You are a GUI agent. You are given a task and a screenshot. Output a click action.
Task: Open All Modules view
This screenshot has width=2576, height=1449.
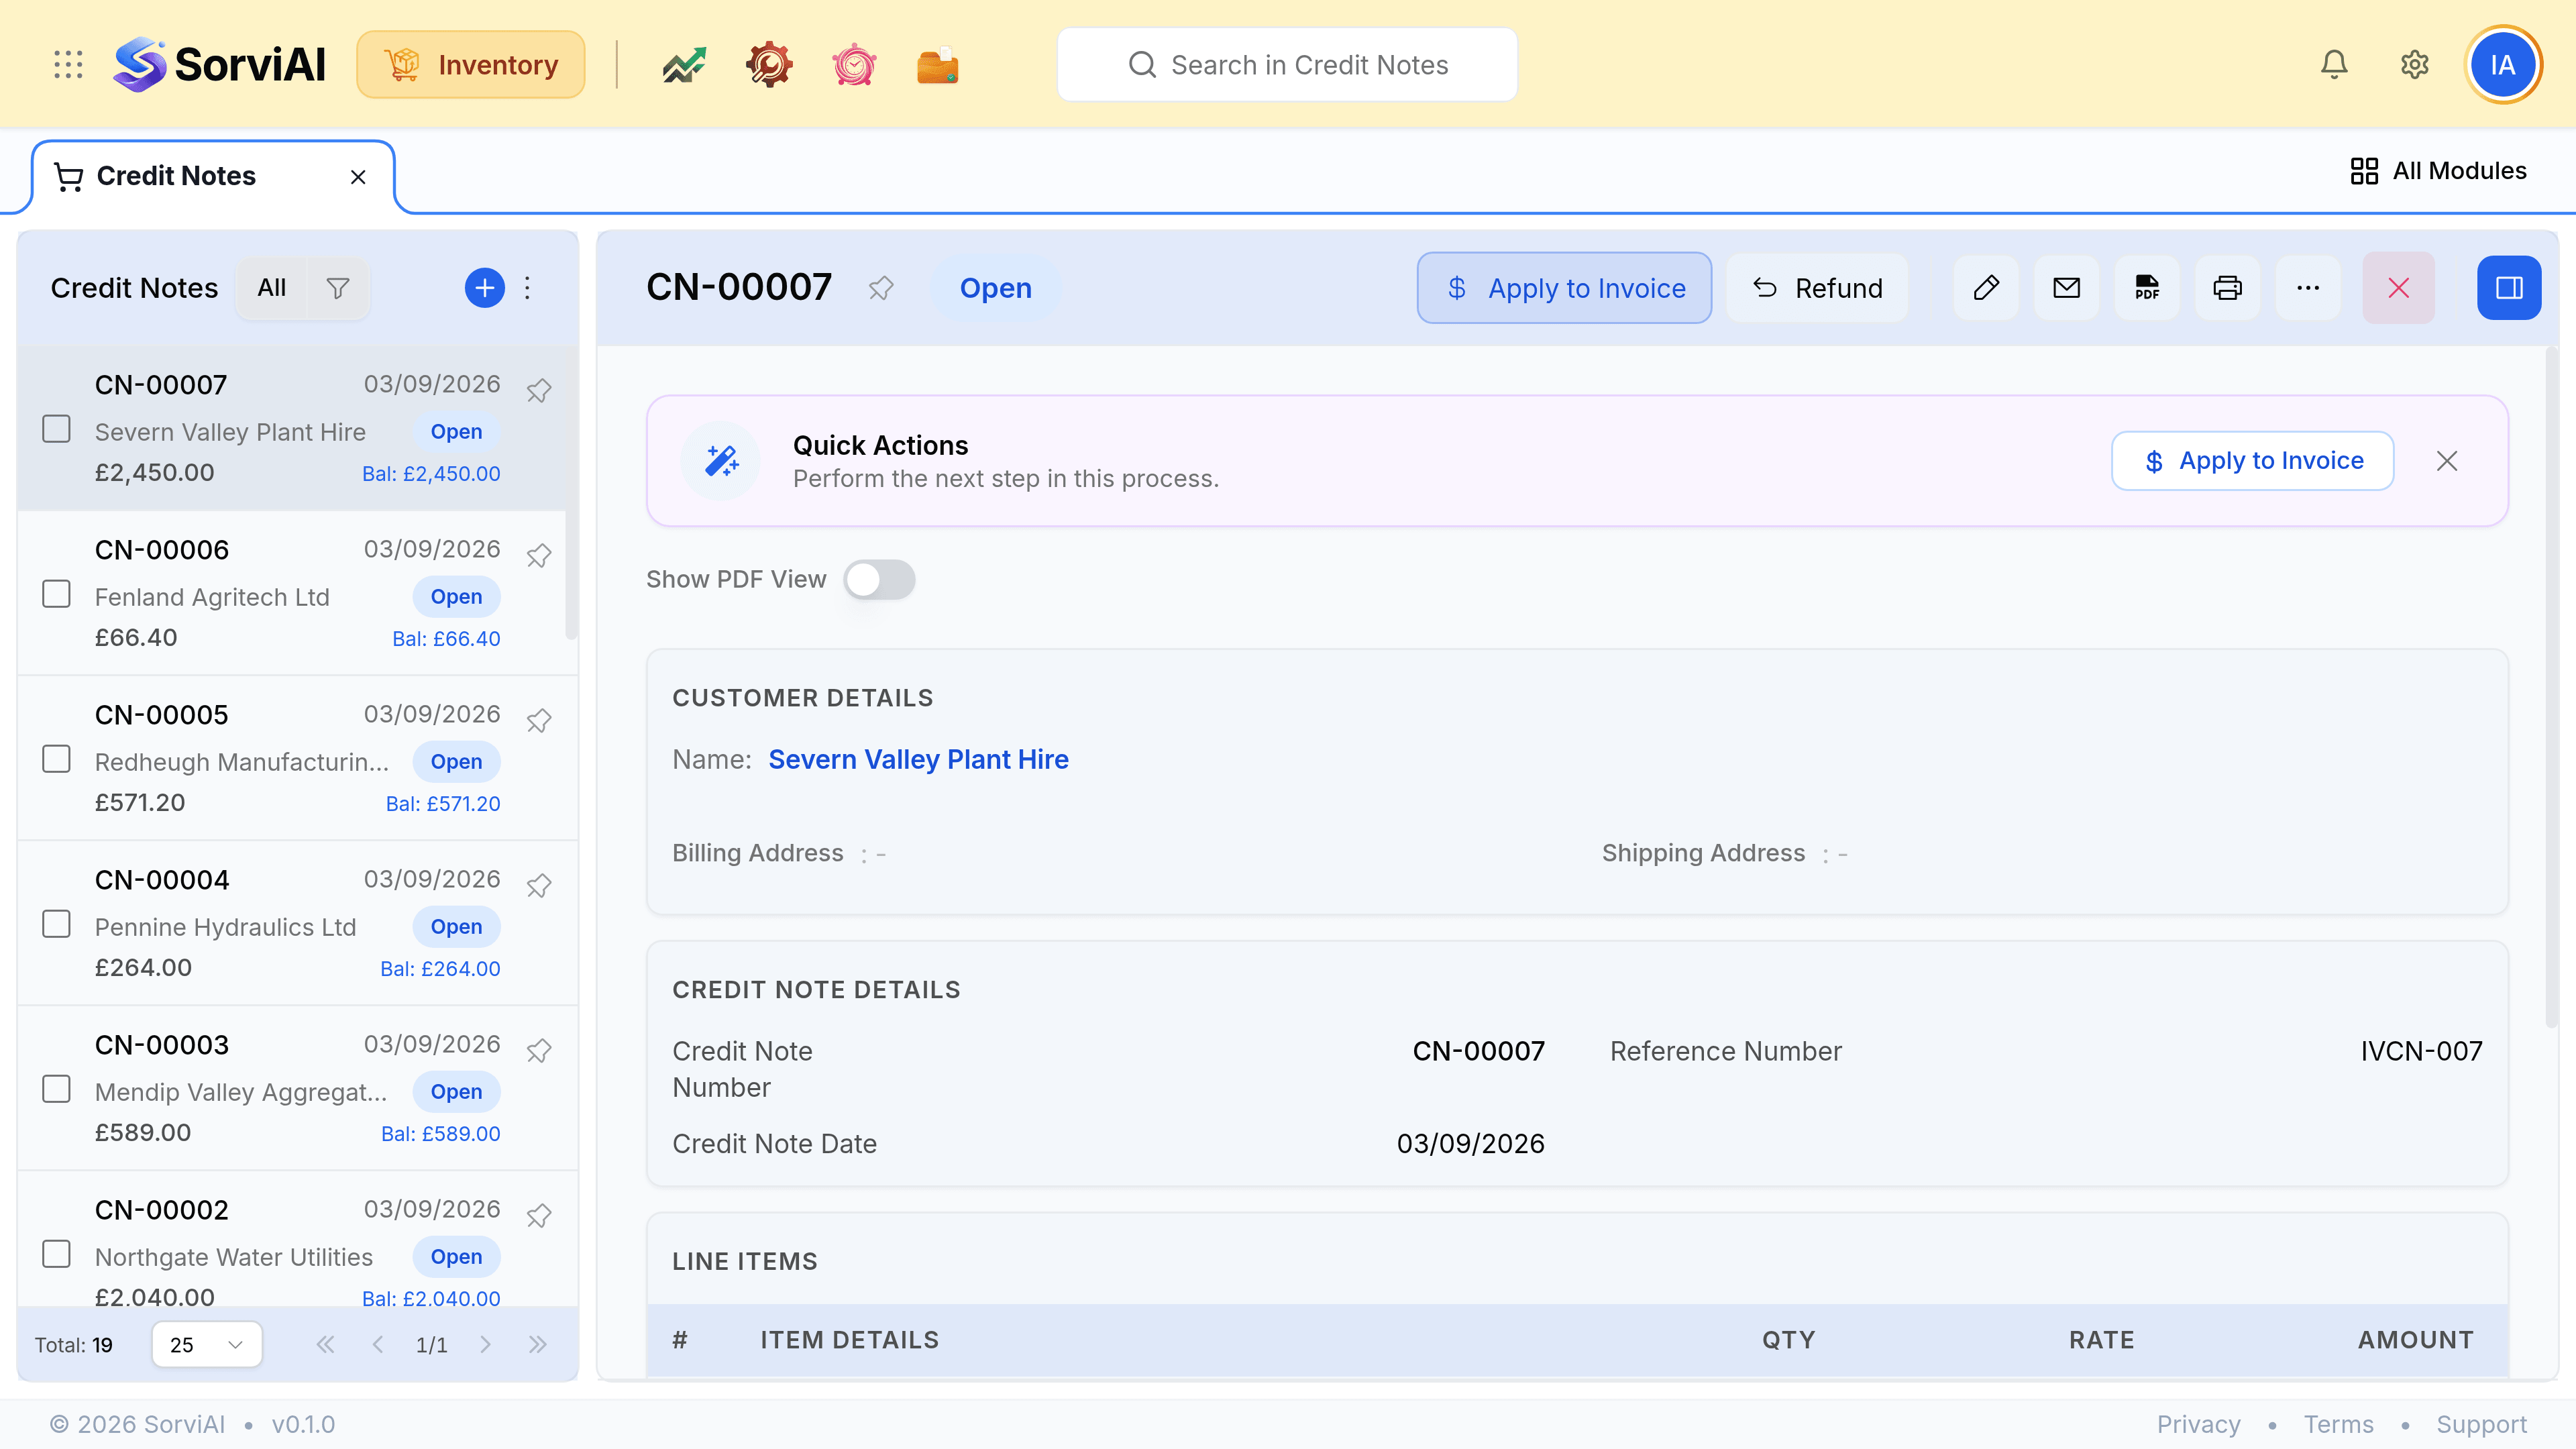point(2439,171)
